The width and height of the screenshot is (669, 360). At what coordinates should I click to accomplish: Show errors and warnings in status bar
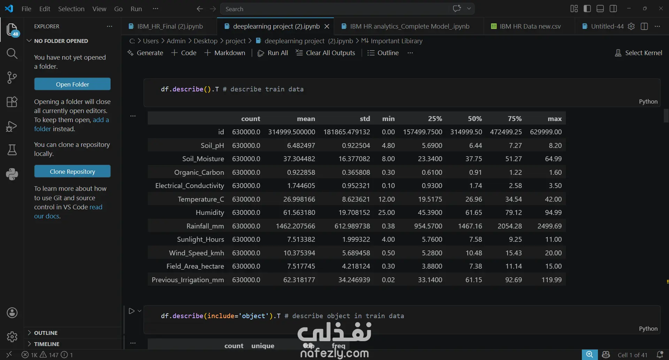click(47, 355)
